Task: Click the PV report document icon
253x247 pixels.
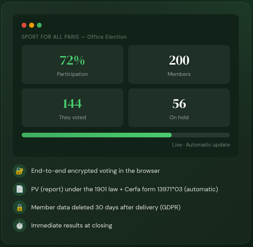Action: (20, 189)
